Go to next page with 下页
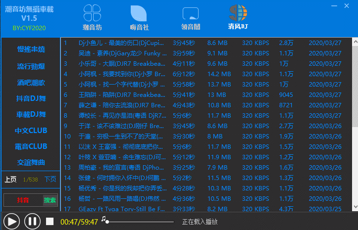The image size is (358, 230). pos(50,179)
